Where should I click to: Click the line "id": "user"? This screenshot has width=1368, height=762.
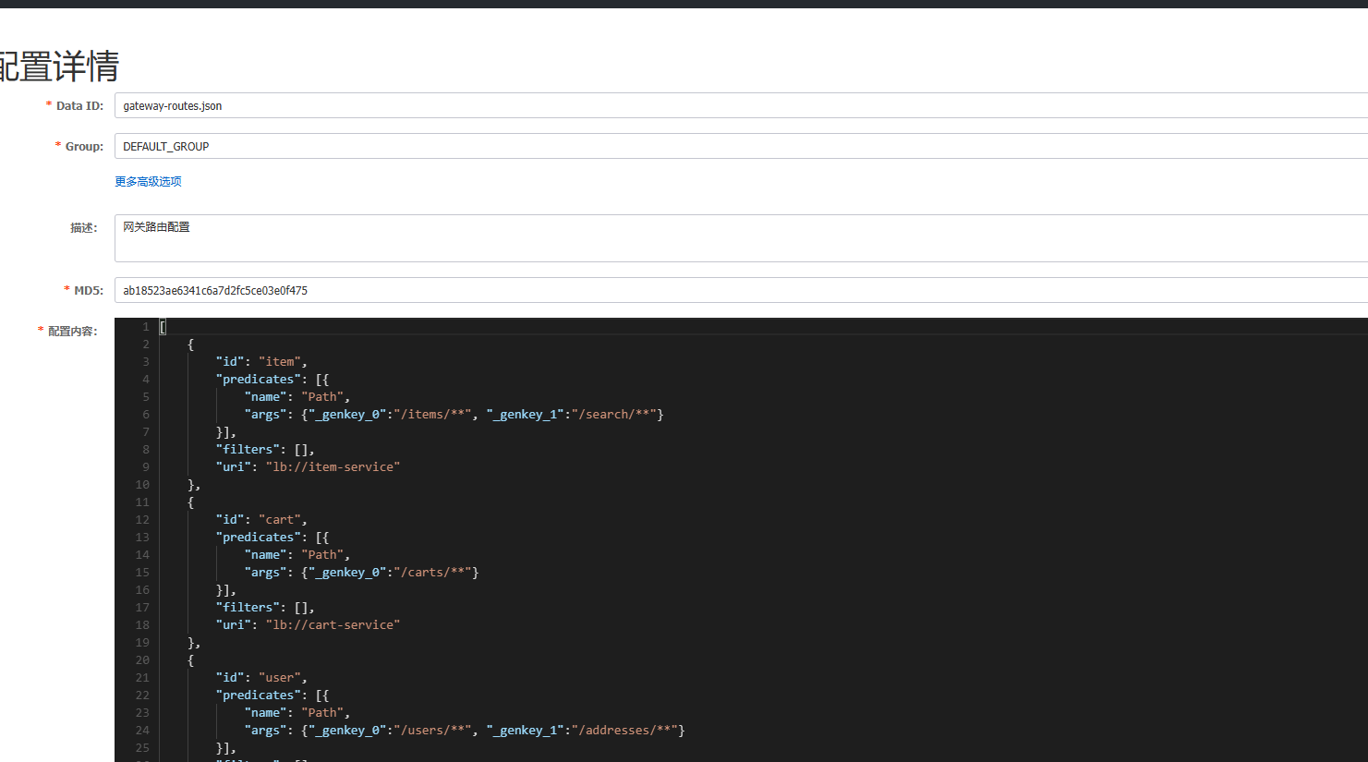[261, 678]
